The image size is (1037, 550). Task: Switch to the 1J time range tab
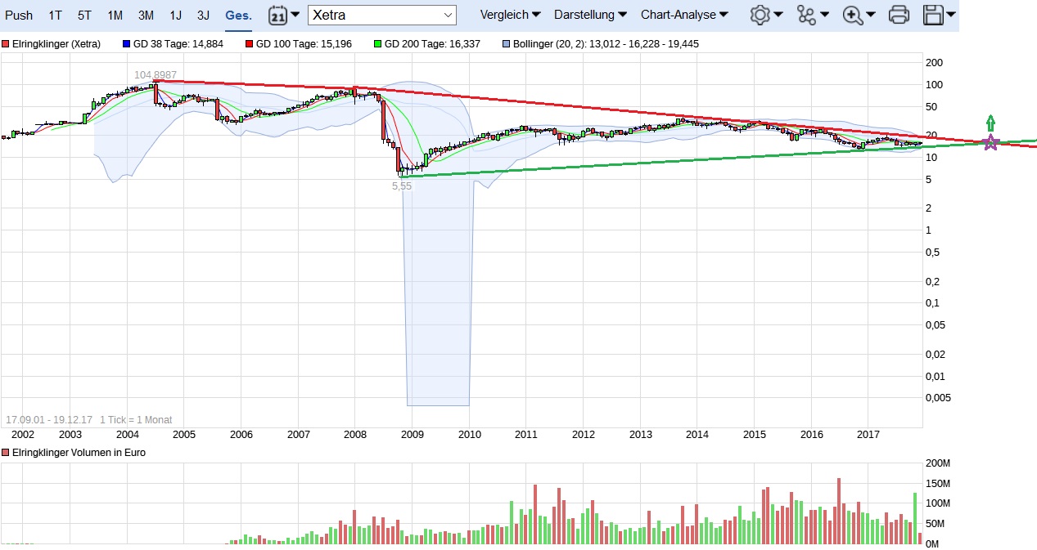176,15
